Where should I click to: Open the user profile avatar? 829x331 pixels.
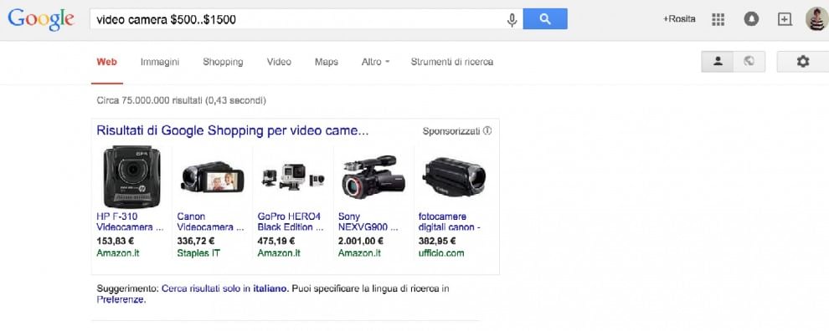pos(816,19)
